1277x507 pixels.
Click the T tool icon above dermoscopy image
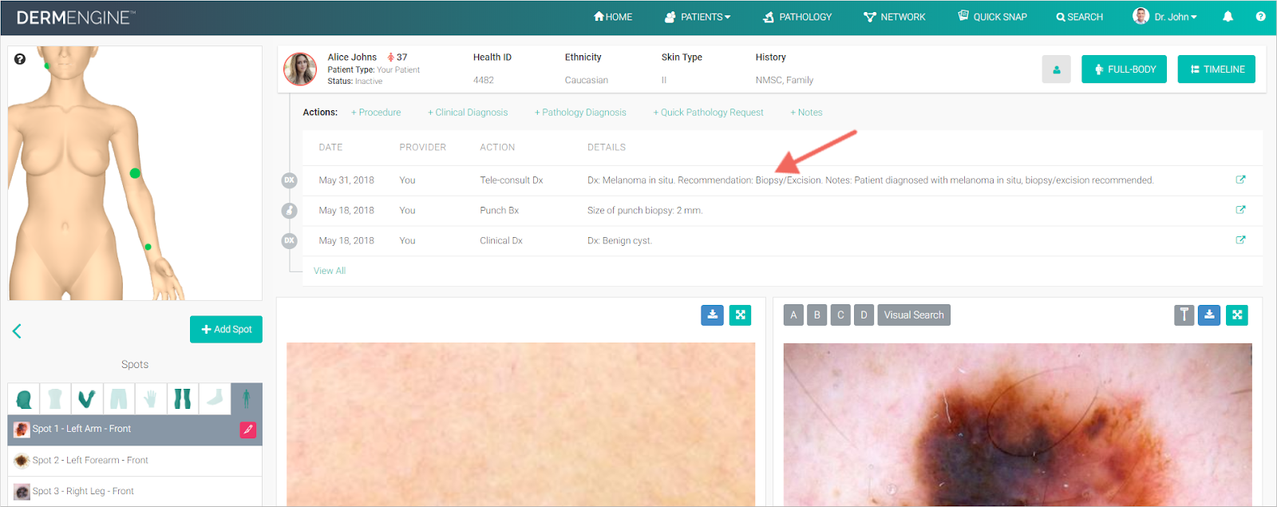click(x=1184, y=315)
